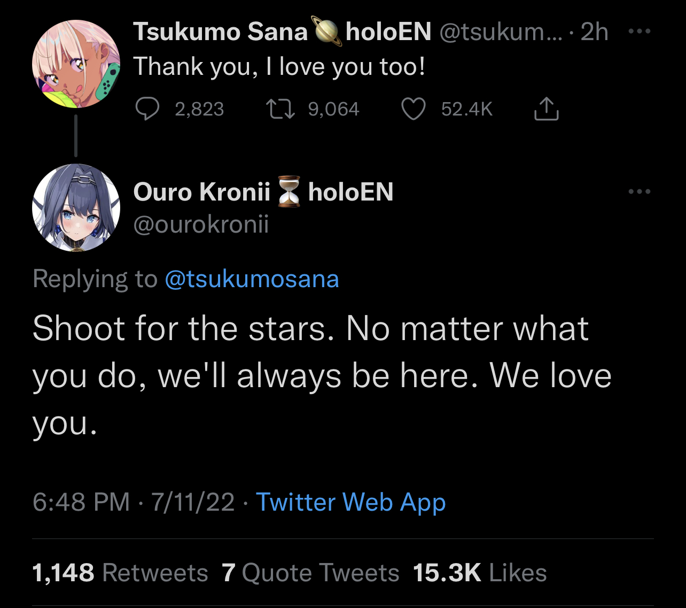
Task: Open Ouro Kronii's profile avatar
Action: [76, 207]
